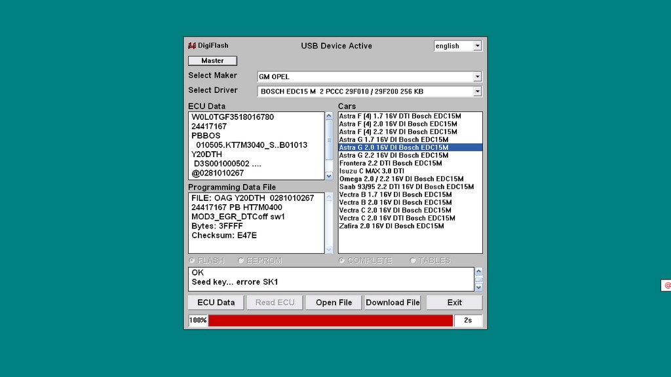
Task: Select the TABLES radio button
Action: (x=413, y=260)
